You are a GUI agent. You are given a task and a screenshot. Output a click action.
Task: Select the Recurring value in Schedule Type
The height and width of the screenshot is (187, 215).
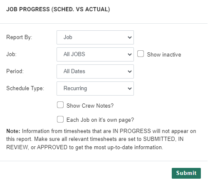pos(75,89)
